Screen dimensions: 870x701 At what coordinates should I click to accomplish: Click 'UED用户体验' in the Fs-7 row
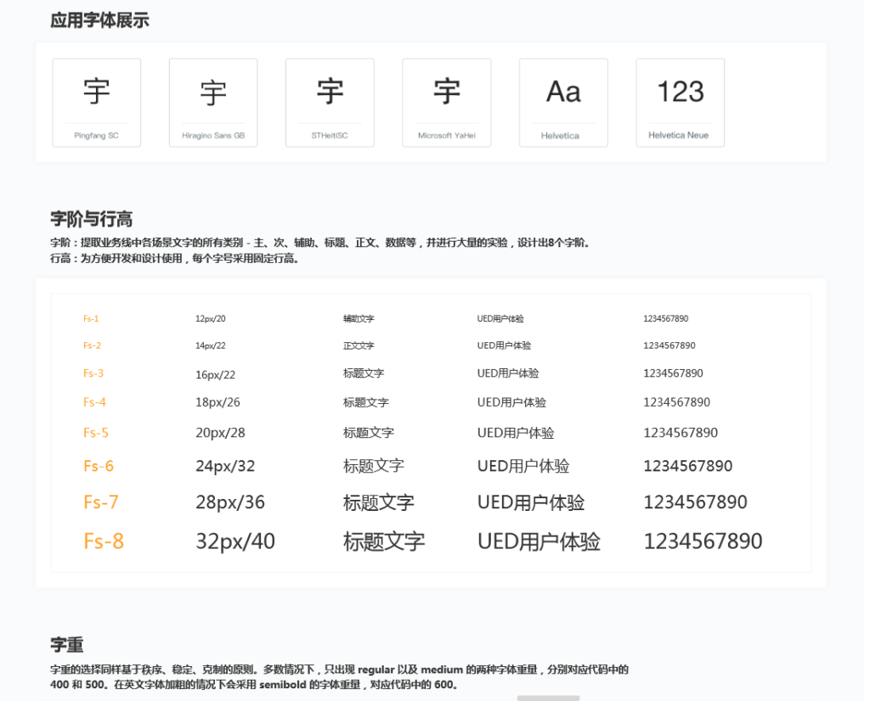pos(531,502)
